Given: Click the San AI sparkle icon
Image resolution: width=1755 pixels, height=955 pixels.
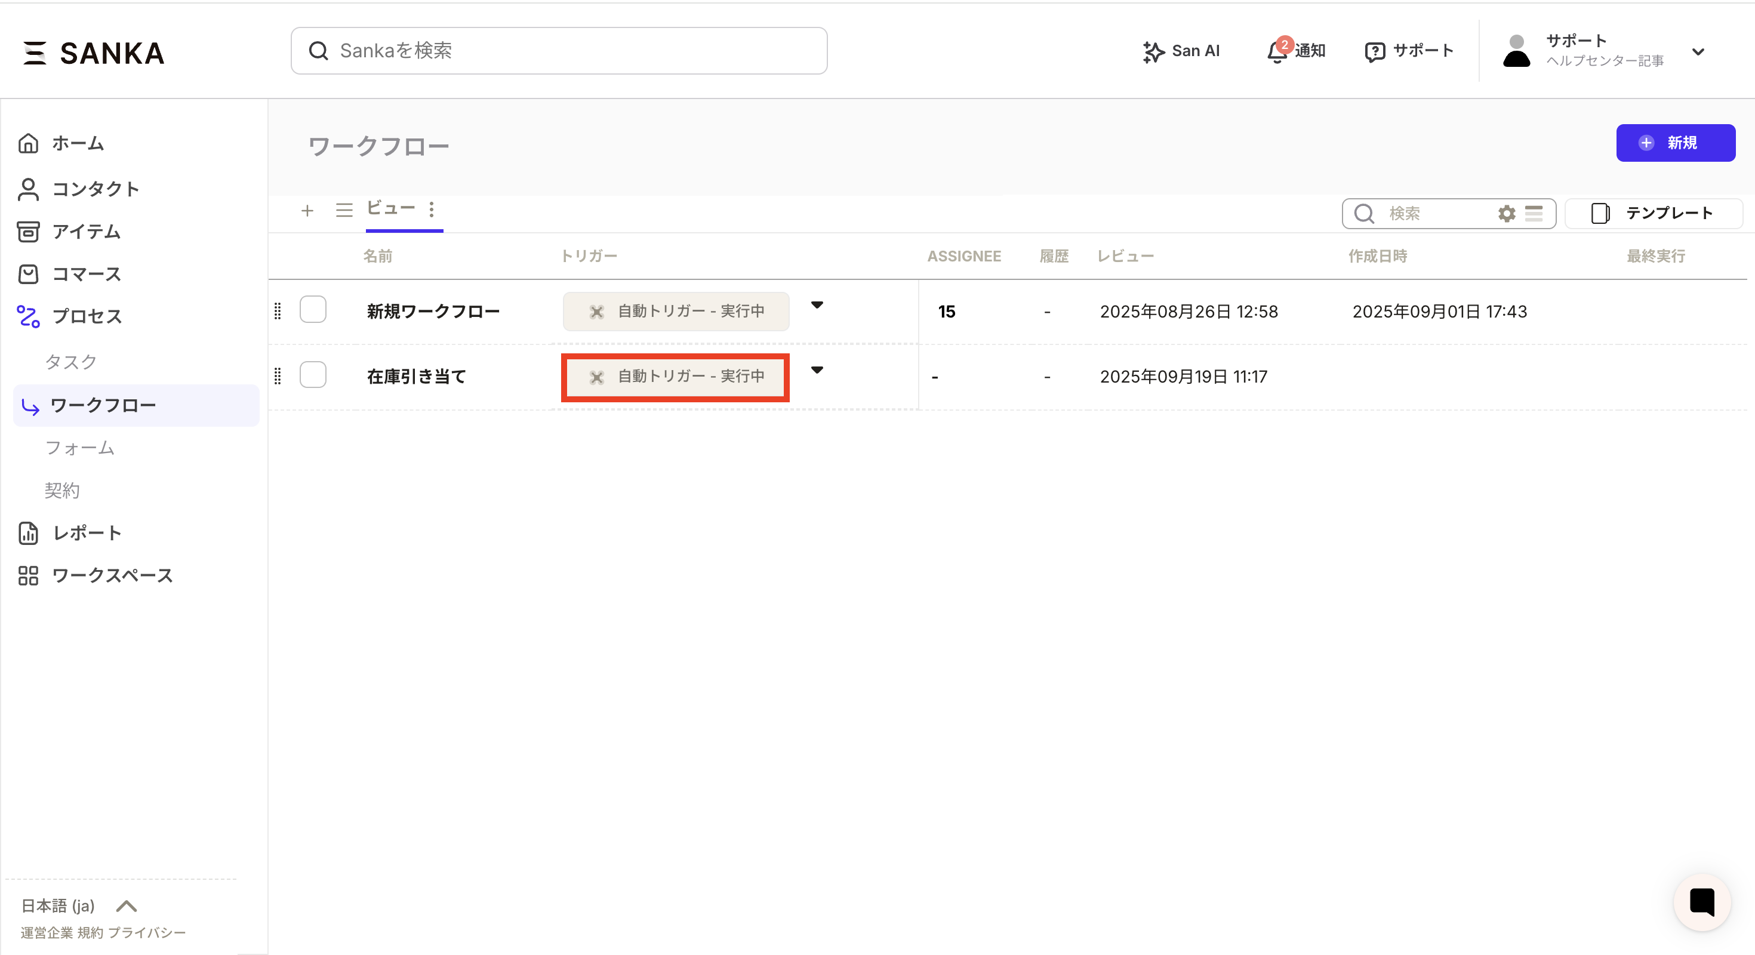Looking at the screenshot, I should click(x=1153, y=52).
